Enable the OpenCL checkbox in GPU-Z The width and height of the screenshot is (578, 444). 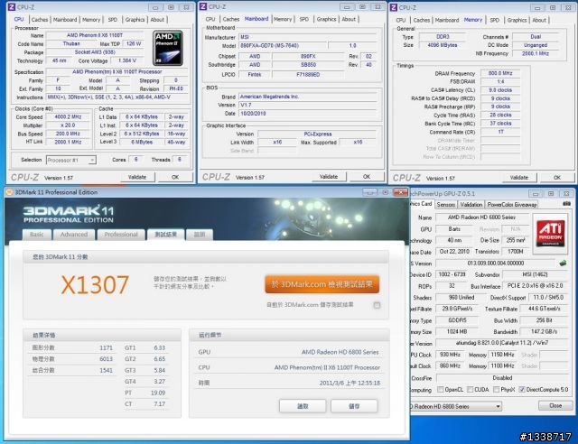pyautogui.click(x=440, y=390)
